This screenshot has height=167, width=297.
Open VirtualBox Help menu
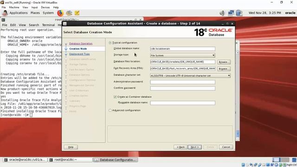[56, 7]
